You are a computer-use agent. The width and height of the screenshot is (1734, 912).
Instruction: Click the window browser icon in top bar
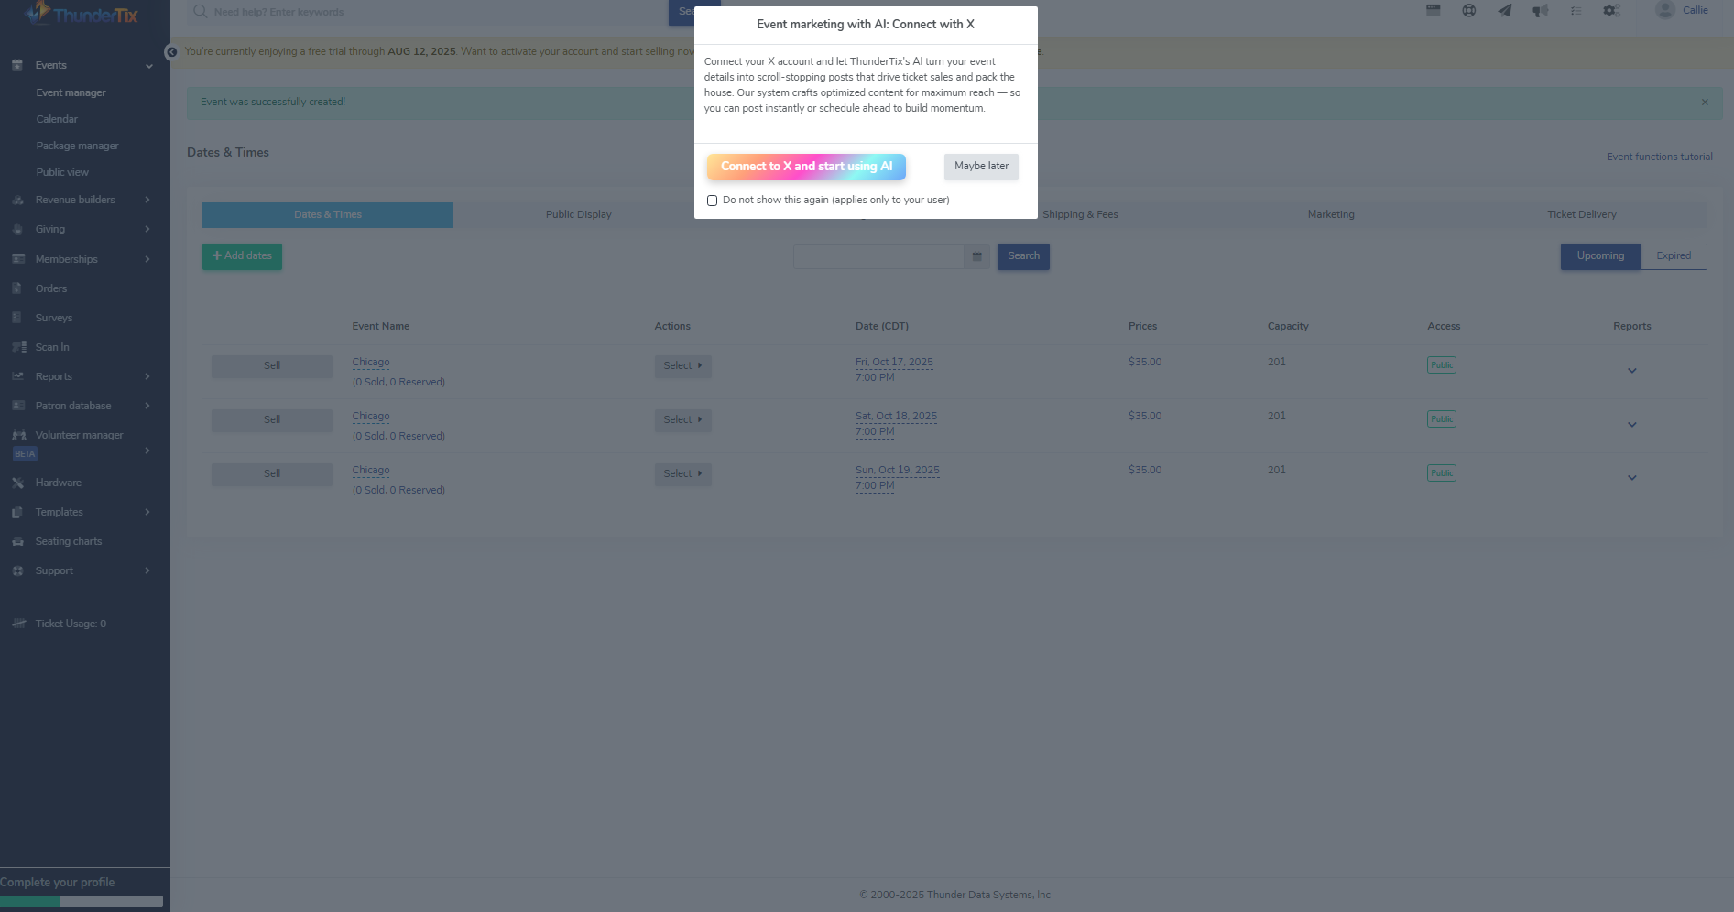(x=1434, y=10)
